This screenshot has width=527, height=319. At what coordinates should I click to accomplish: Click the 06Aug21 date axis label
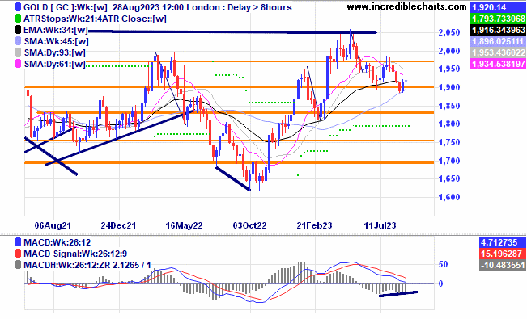[x=53, y=225]
